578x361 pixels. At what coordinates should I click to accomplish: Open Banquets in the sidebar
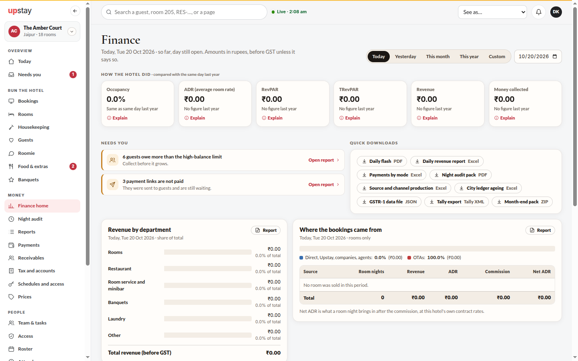click(42, 180)
